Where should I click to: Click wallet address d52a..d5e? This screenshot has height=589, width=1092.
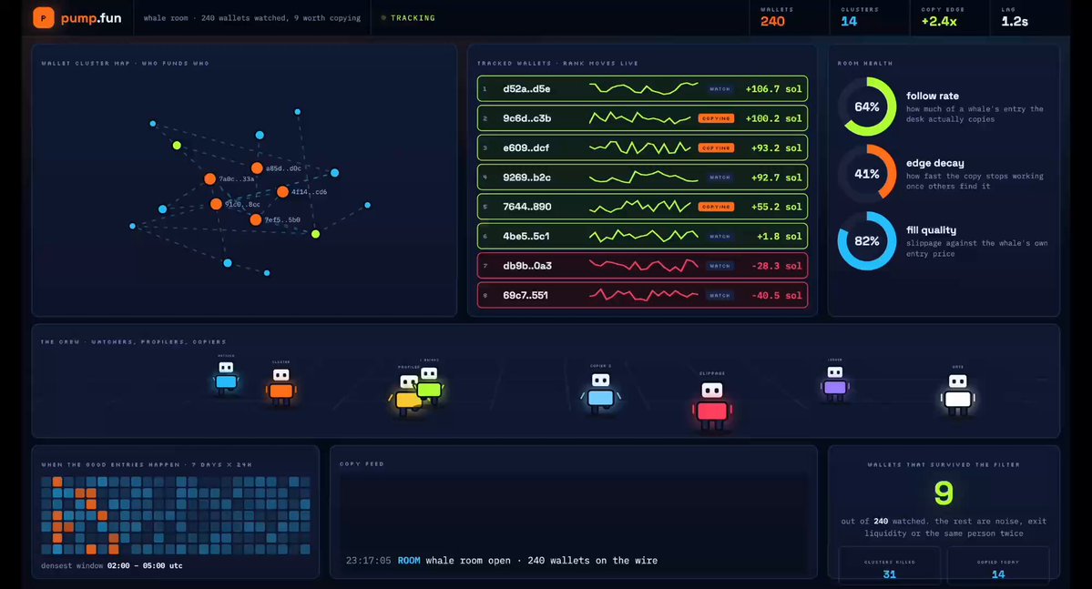click(x=526, y=89)
